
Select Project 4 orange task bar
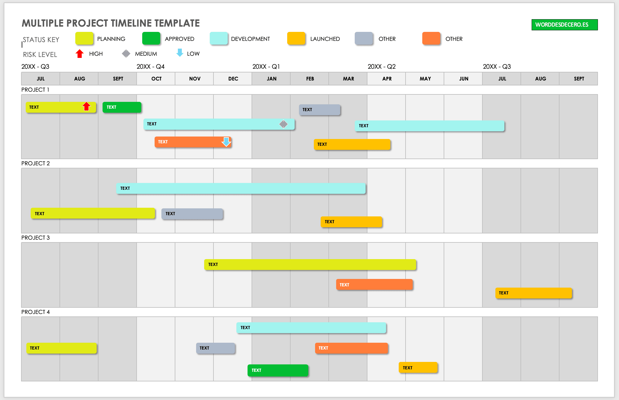click(x=351, y=348)
